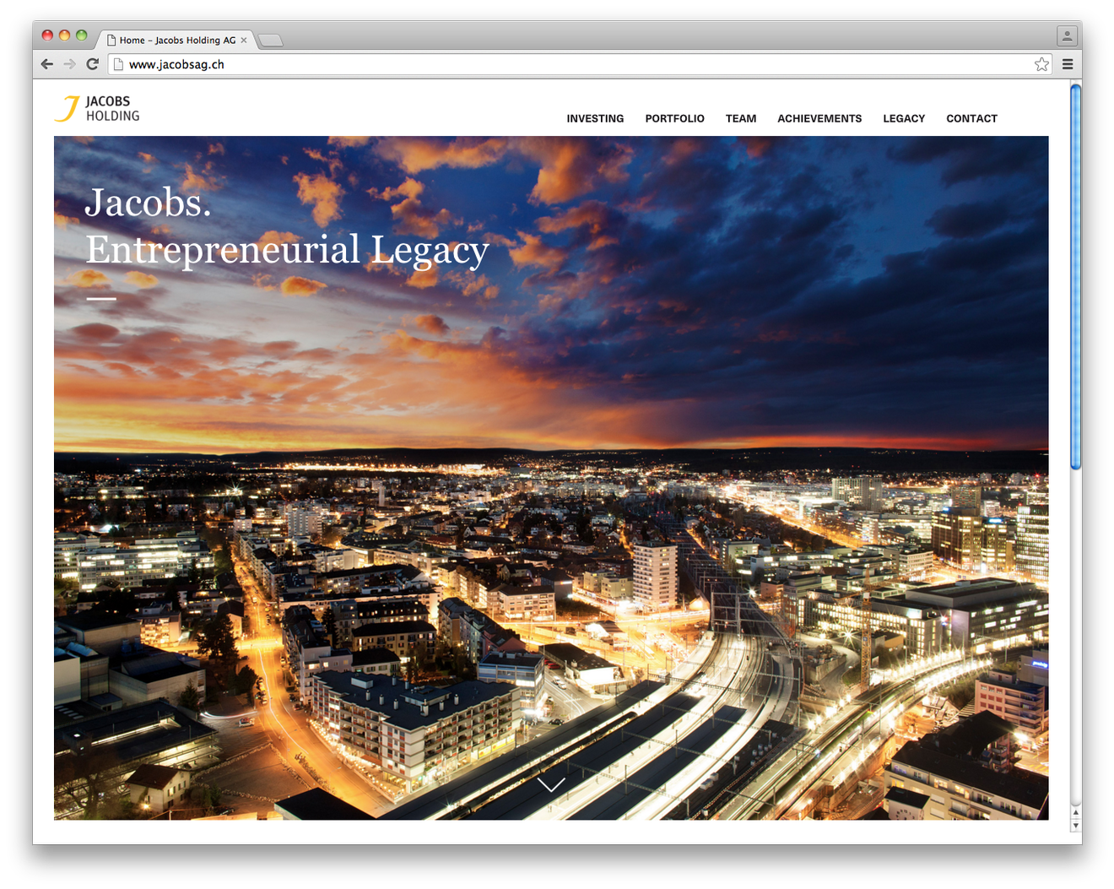Click the browser forward arrow

coord(70,64)
